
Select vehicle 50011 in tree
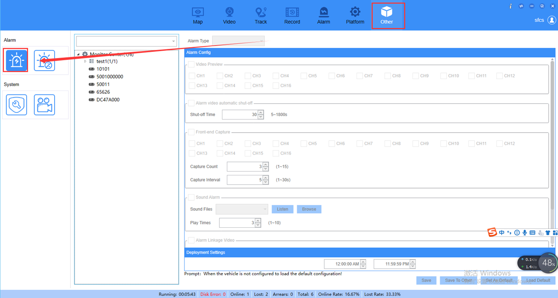pos(103,85)
